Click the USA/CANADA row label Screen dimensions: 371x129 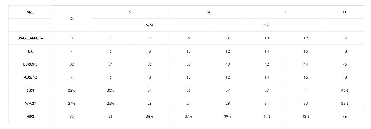point(31,38)
